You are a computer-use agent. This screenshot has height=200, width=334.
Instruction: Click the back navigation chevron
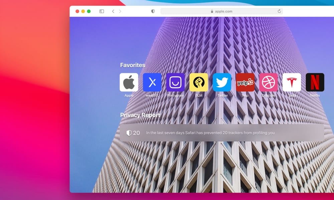click(x=113, y=11)
